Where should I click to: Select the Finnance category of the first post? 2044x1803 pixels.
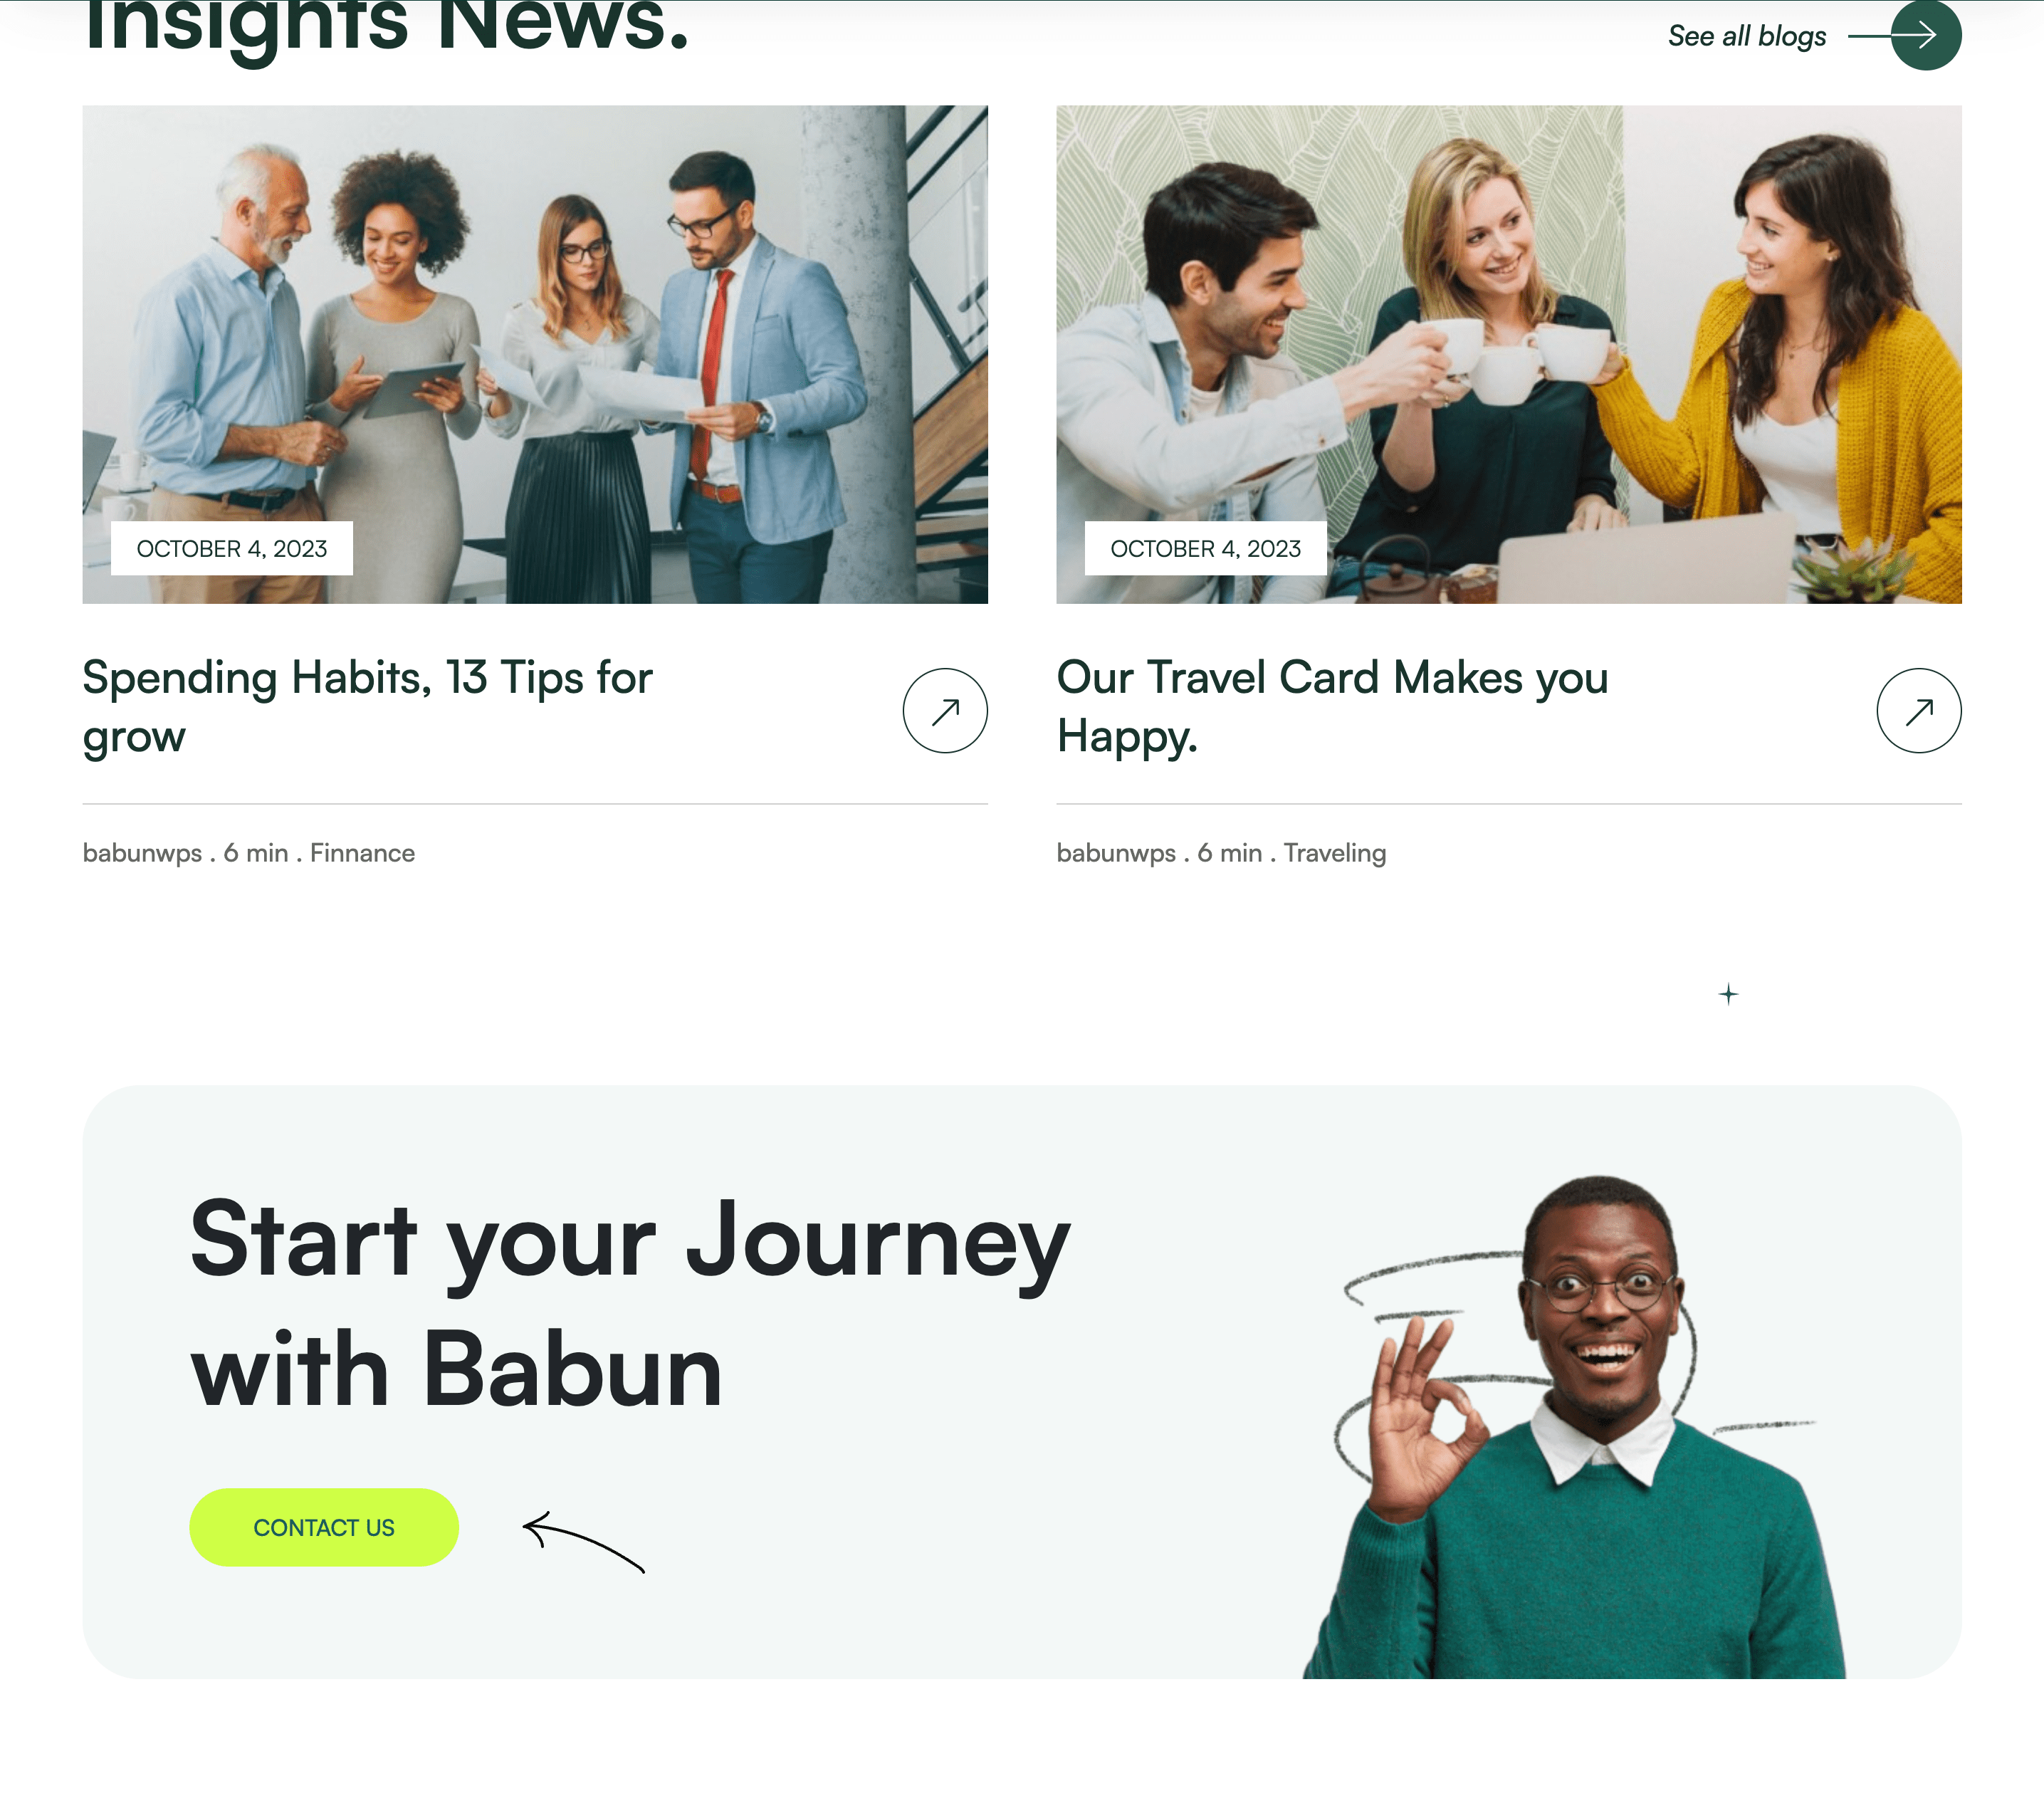(362, 853)
